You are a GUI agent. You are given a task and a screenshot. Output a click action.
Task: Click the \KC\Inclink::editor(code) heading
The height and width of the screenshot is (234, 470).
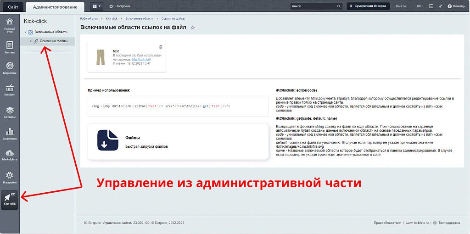point(296,90)
